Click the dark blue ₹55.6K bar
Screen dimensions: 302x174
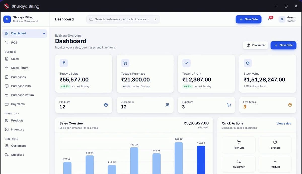tap(201, 160)
